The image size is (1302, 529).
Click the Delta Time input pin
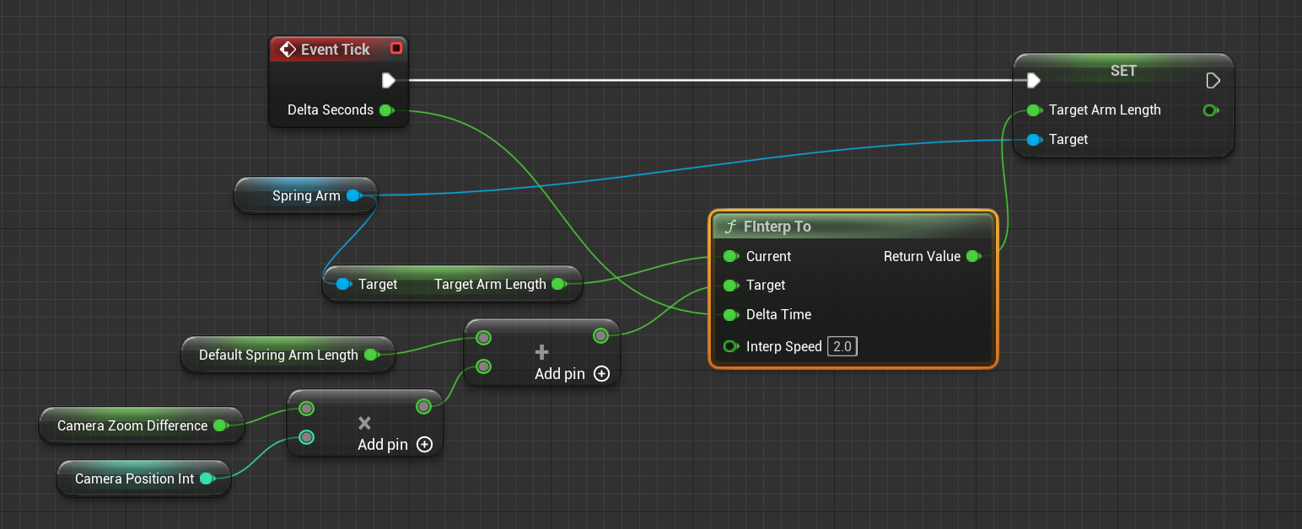[730, 314]
